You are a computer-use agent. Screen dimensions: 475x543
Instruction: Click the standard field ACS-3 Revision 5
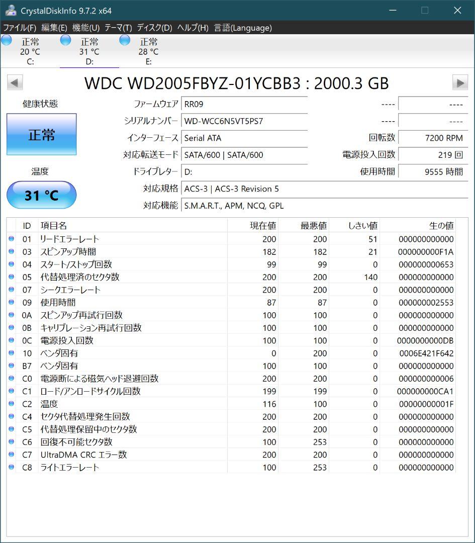324,189
